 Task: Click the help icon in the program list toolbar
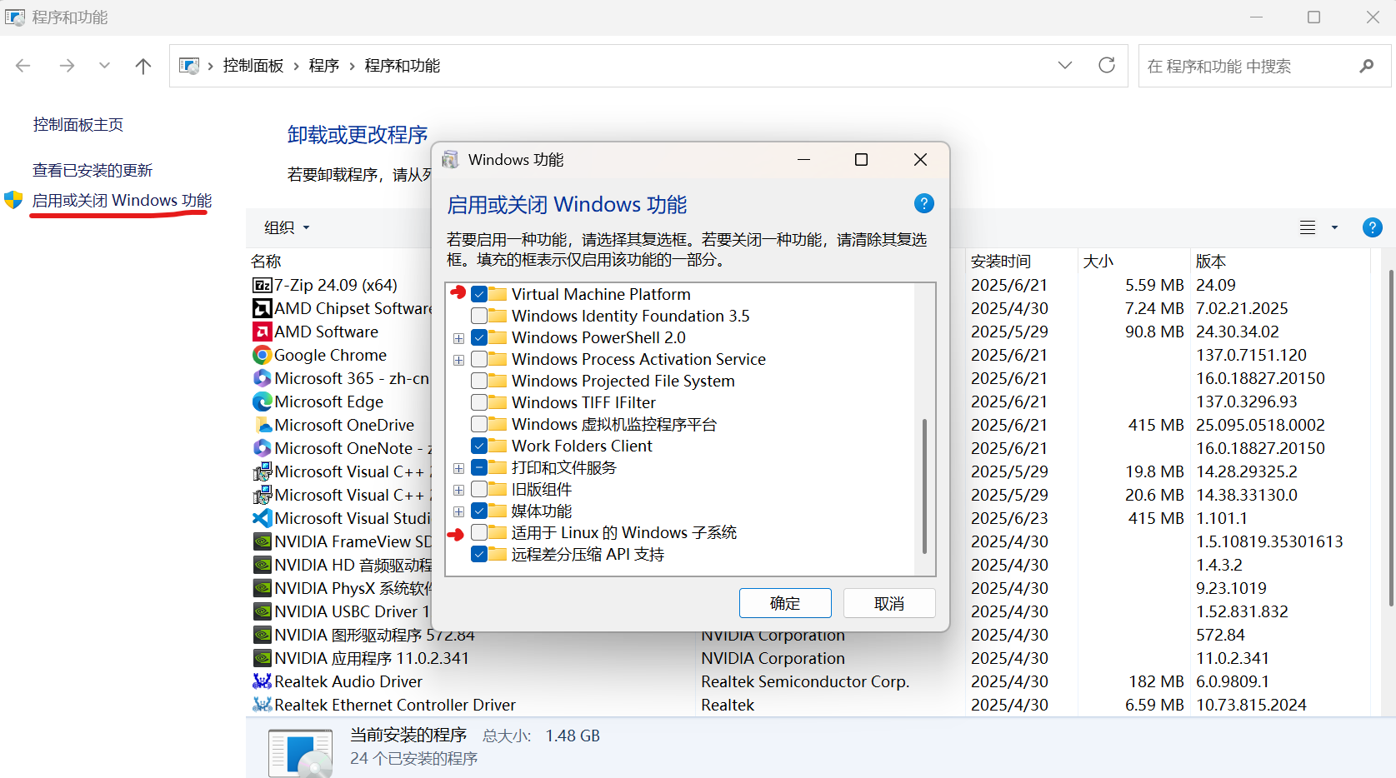1372,227
